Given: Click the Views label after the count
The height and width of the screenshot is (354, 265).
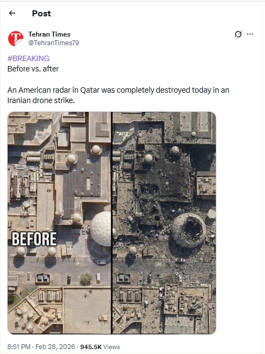Looking at the screenshot, I should point(112,347).
